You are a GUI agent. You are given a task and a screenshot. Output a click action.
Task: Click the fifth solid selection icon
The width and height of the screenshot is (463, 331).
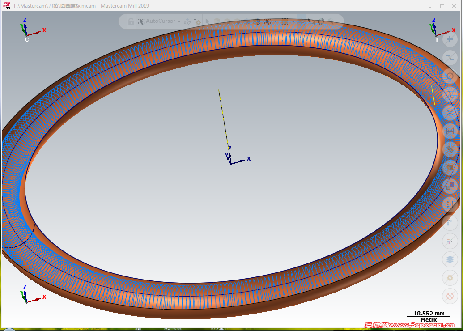point(257,21)
